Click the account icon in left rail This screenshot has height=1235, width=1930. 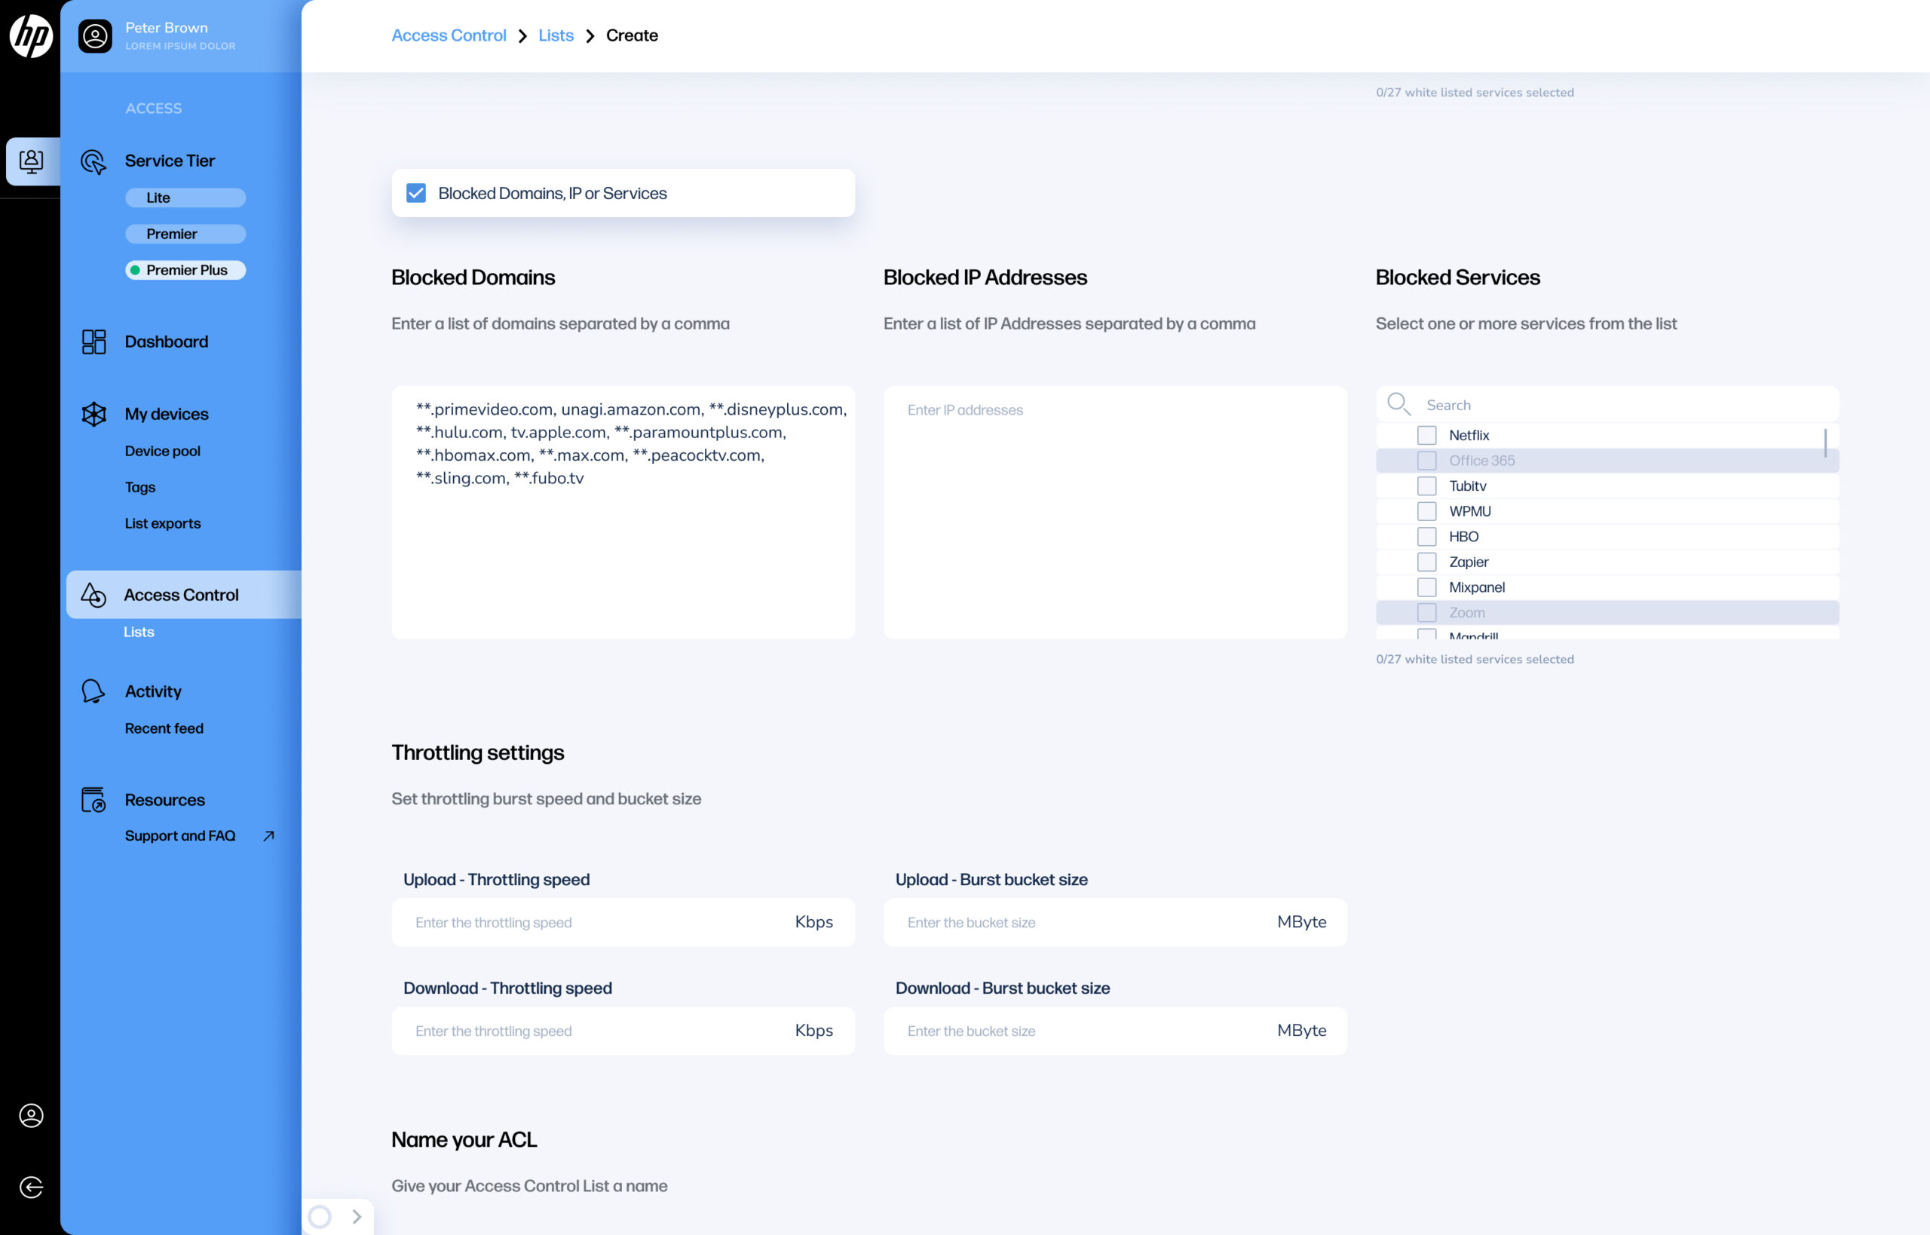pos(30,1116)
